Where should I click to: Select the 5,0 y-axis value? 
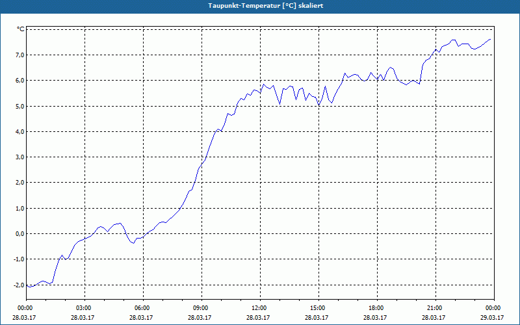point(19,107)
